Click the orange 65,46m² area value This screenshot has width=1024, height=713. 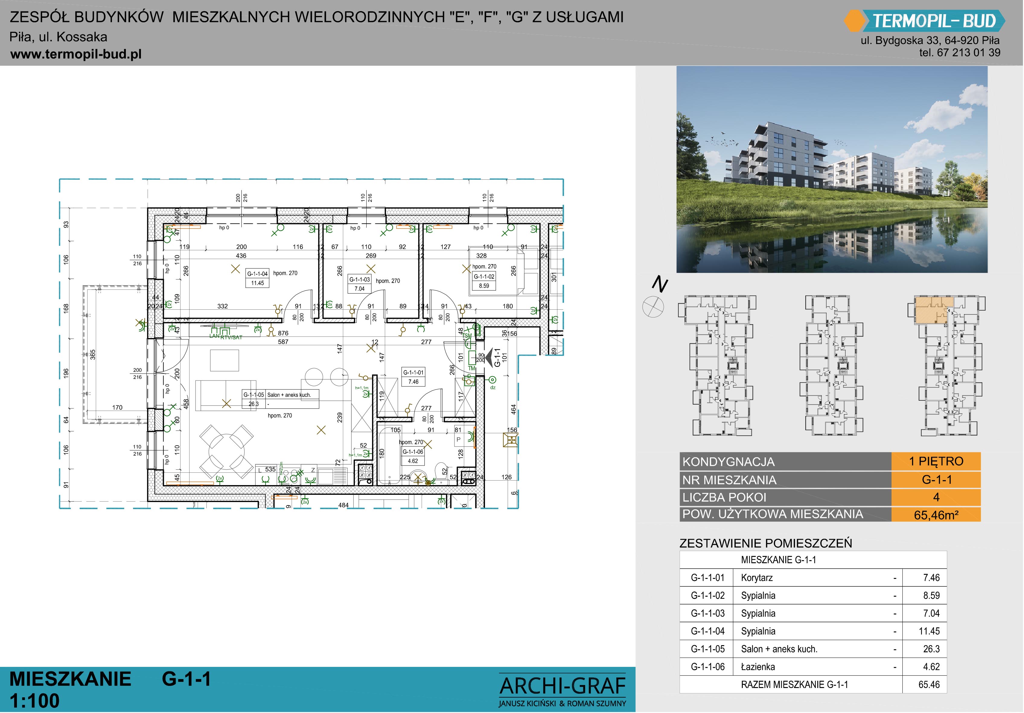[x=936, y=515]
